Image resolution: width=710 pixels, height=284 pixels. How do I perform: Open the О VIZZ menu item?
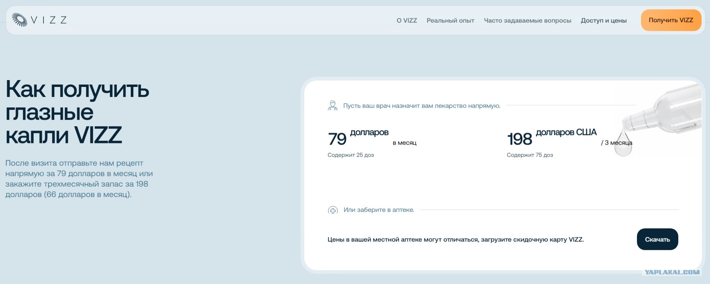(407, 20)
